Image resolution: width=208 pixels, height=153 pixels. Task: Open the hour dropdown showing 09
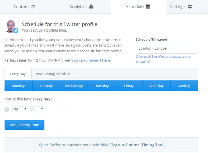click(x=20, y=109)
